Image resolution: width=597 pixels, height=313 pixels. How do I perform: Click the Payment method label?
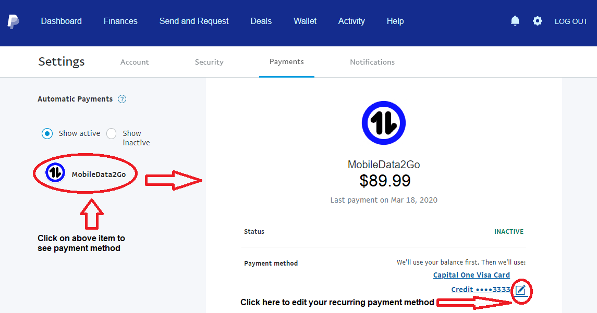coord(271,263)
